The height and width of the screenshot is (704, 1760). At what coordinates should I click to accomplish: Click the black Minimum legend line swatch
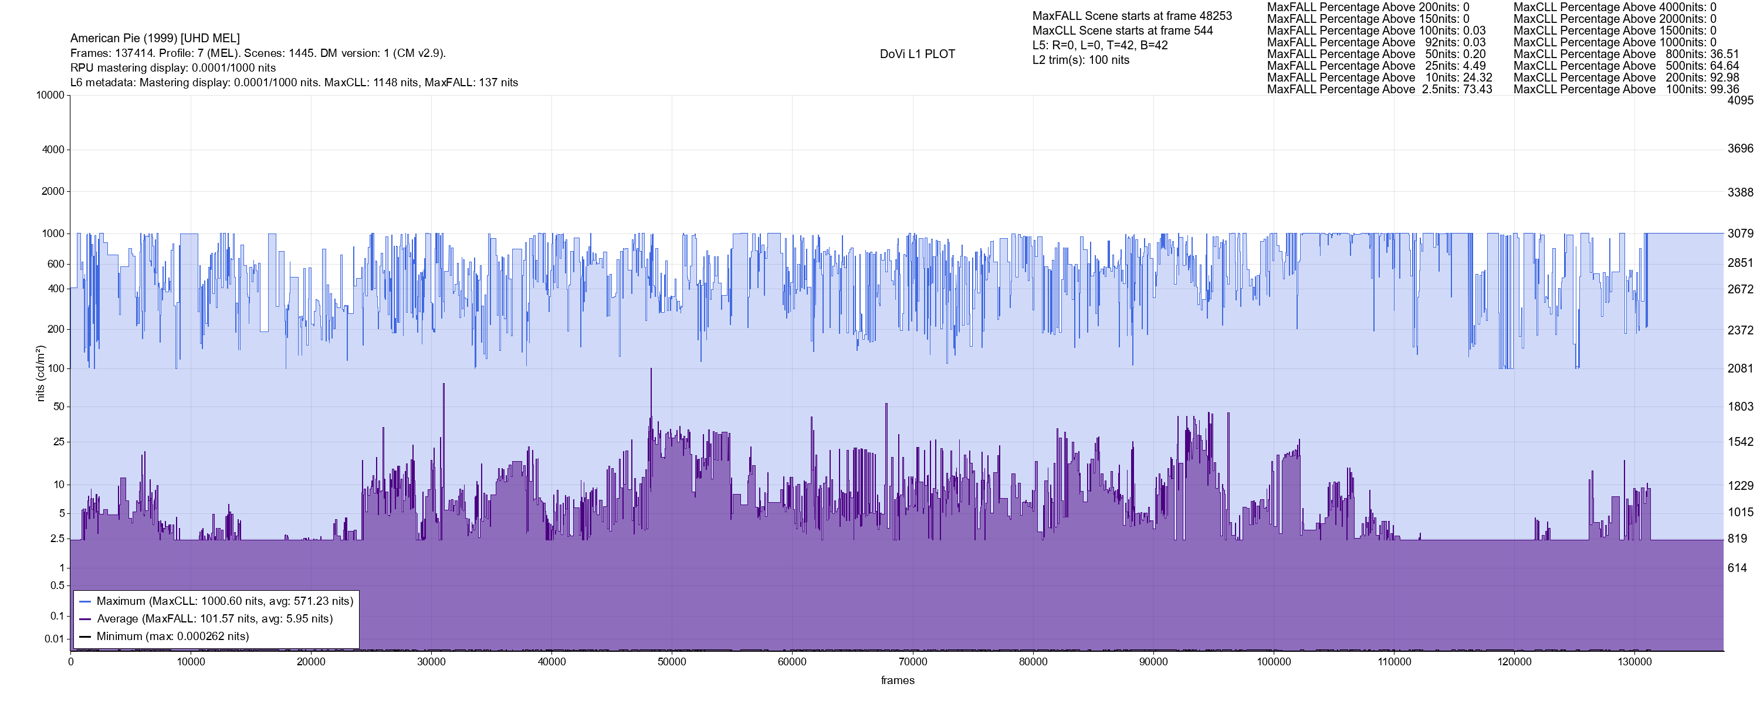coord(84,637)
